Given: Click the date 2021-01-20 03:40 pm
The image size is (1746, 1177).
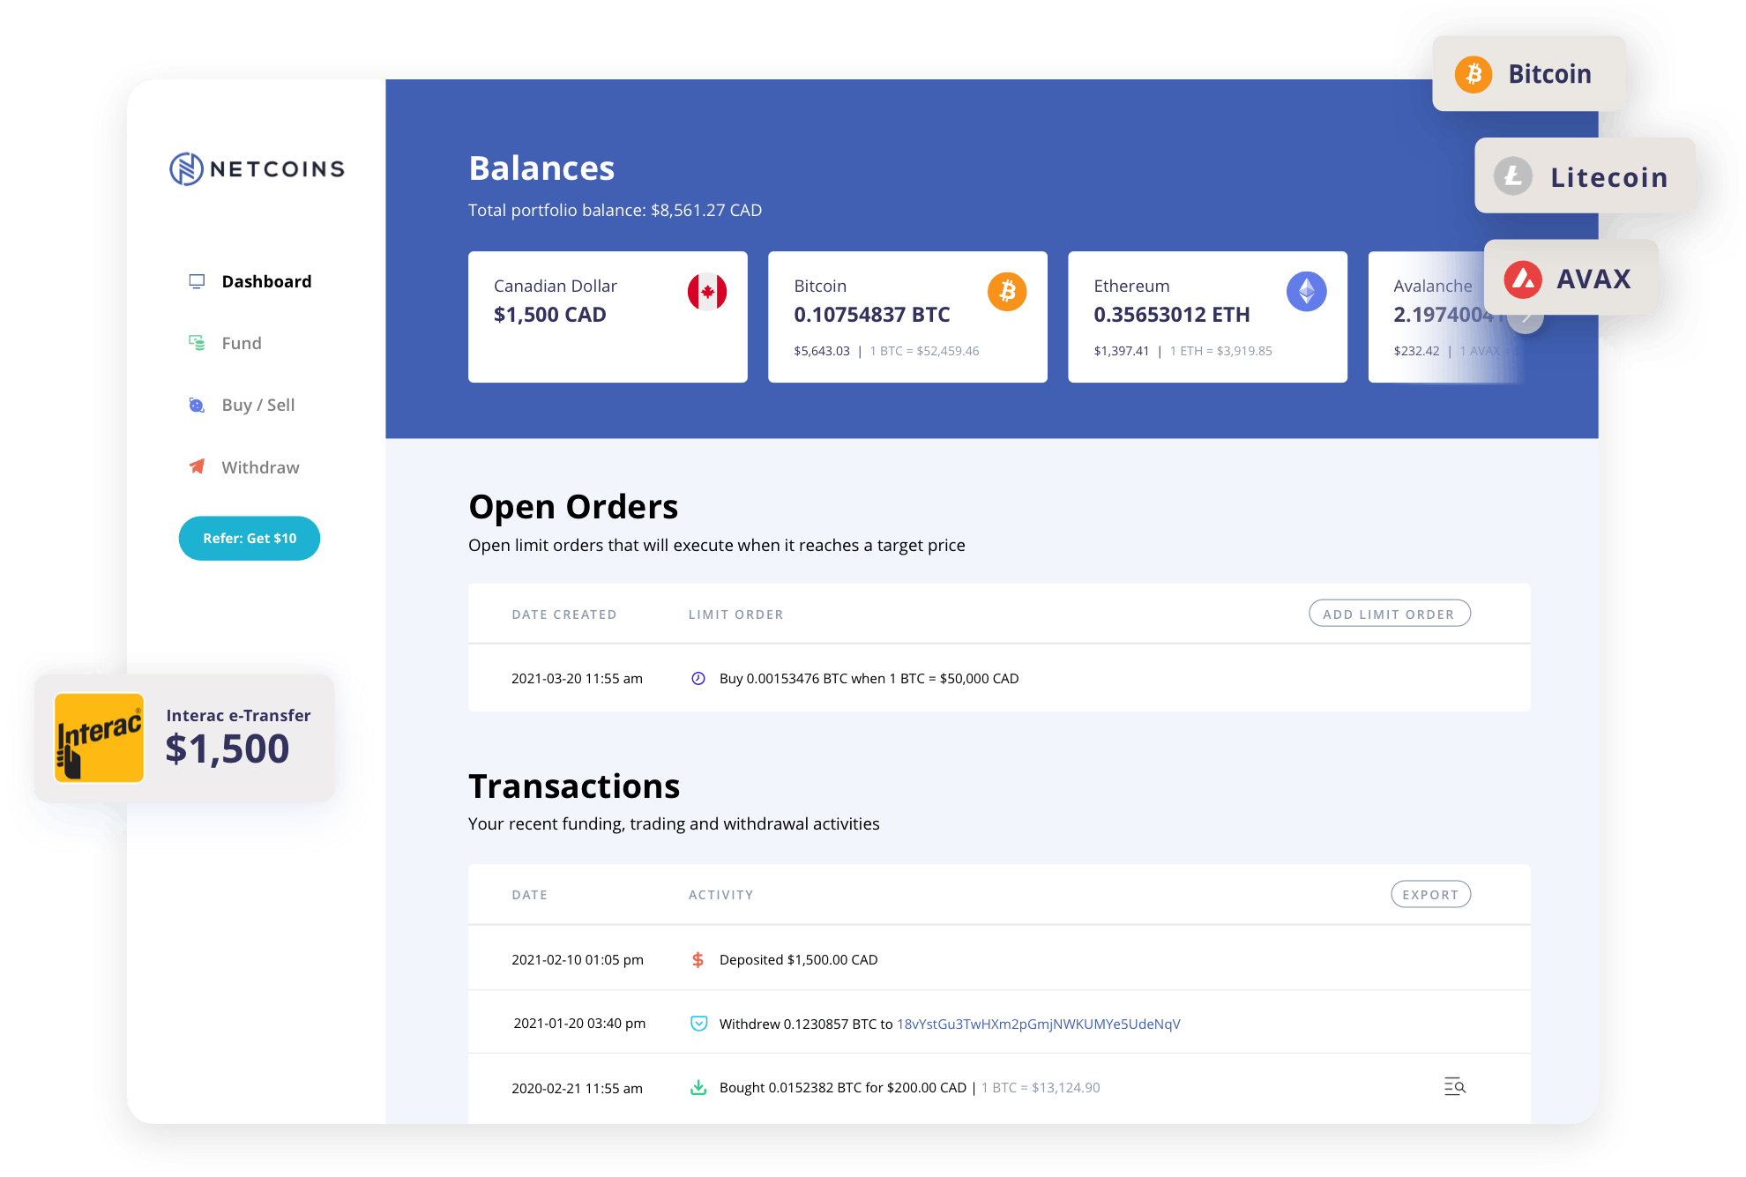Looking at the screenshot, I should (x=579, y=1023).
